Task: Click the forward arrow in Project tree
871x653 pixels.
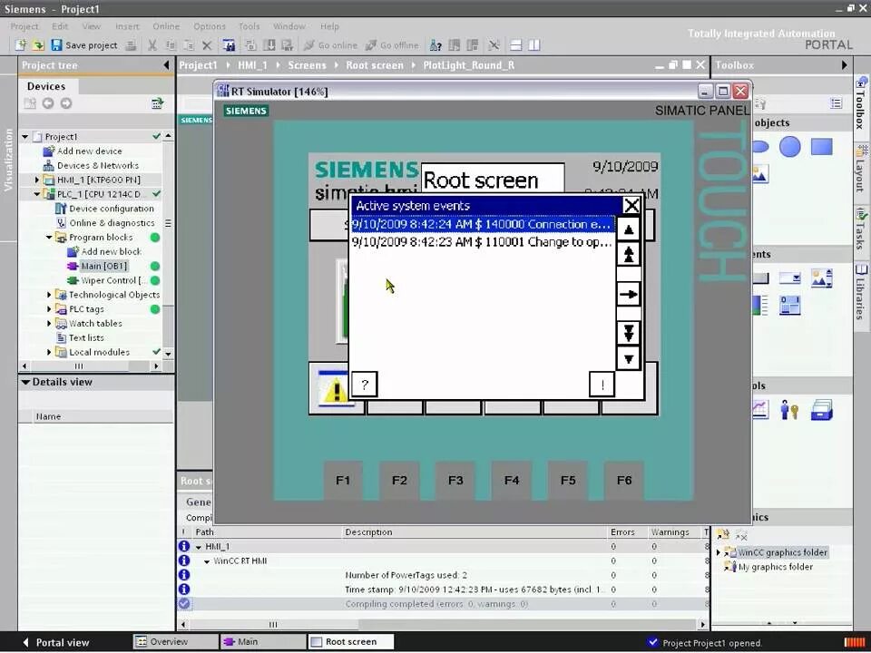Action: [66, 103]
